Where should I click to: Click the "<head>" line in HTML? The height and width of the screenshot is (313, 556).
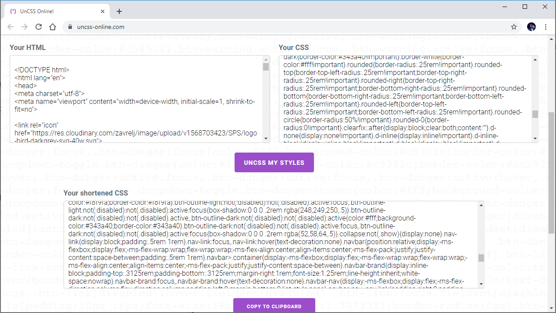click(25, 85)
